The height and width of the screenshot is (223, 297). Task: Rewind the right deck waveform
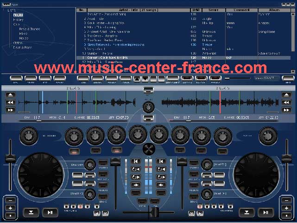click(x=286, y=102)
